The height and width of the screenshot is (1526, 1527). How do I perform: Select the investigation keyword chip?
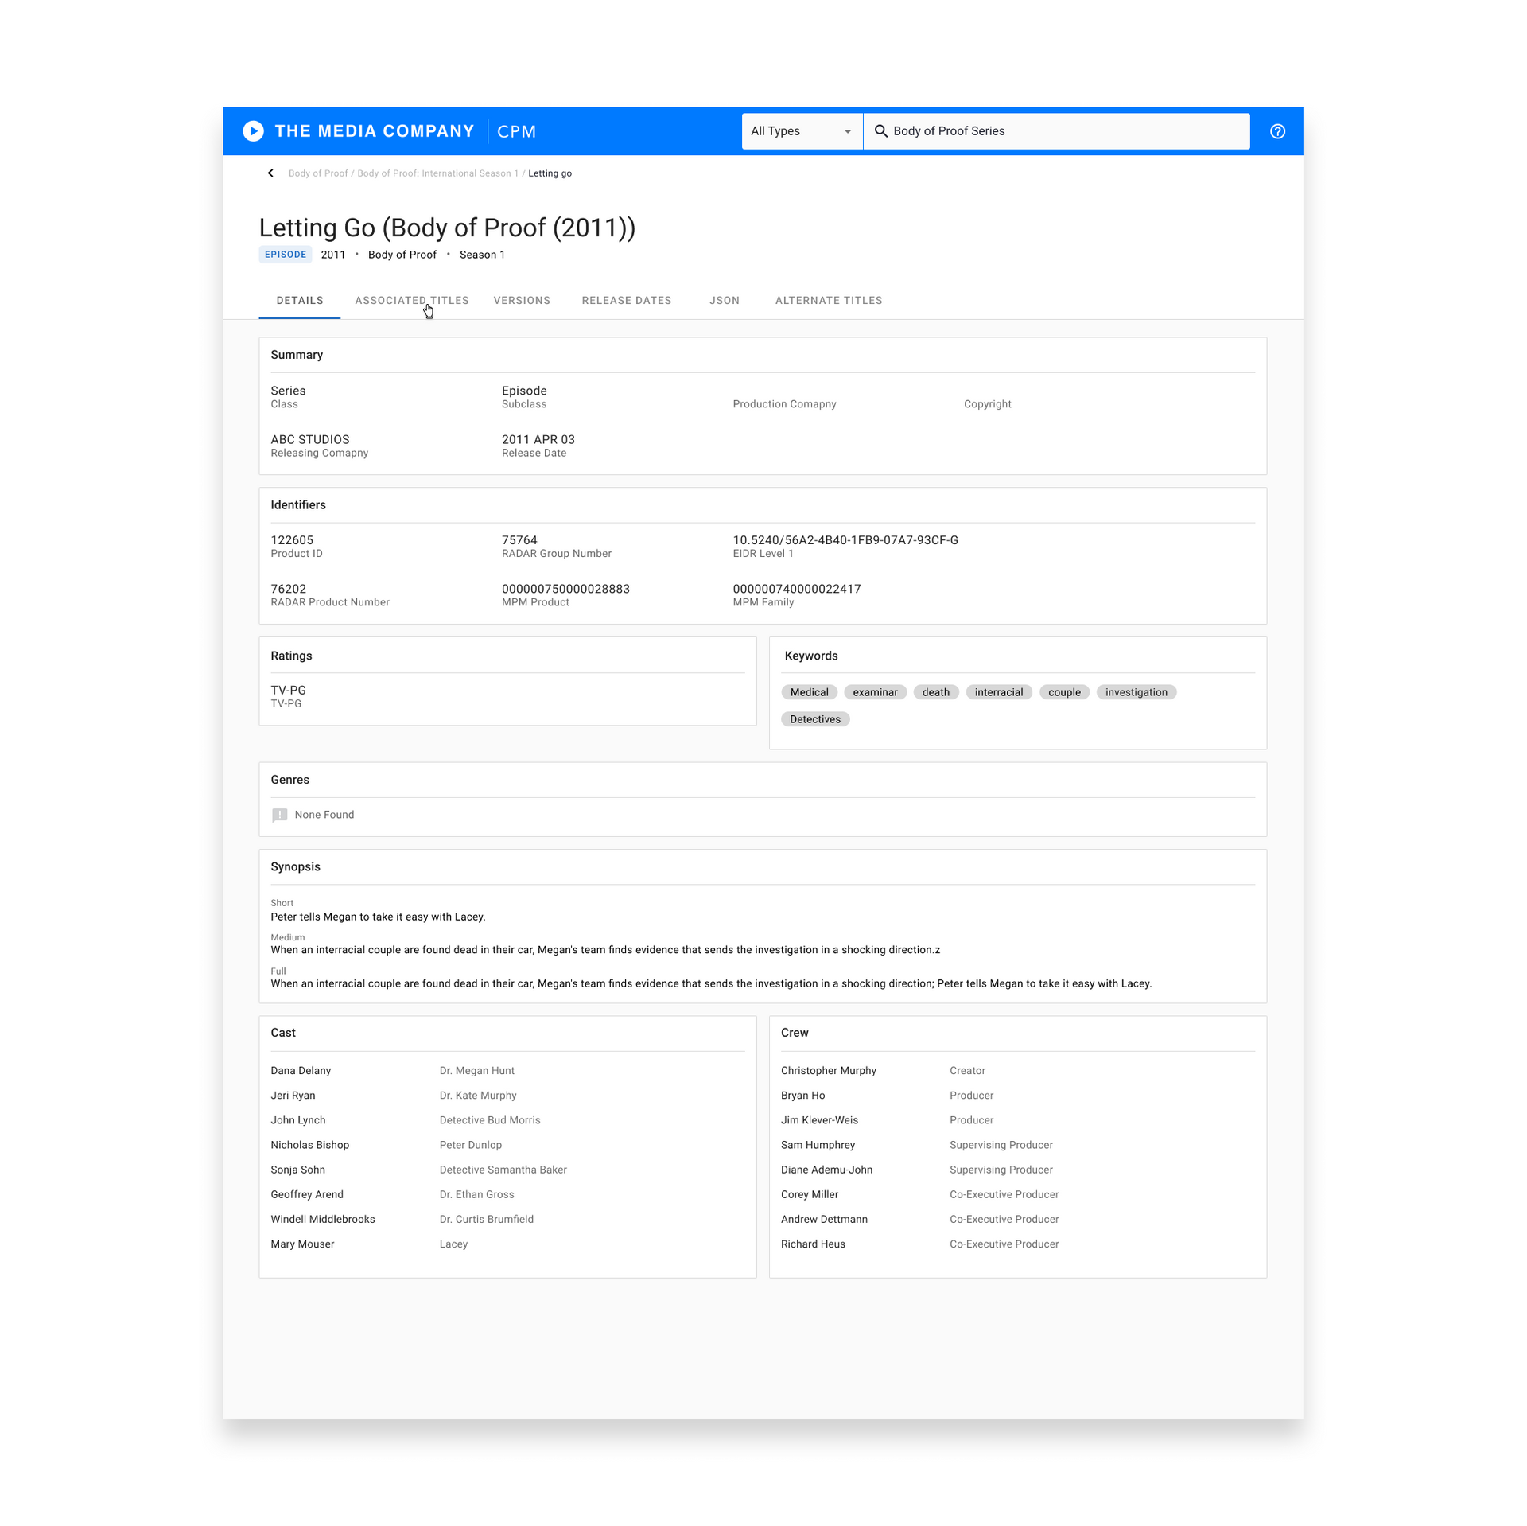coord(1135,692)
